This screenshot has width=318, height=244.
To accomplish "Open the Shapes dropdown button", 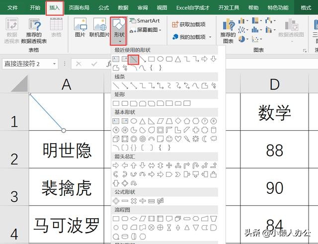I will (x=118, y=31).
